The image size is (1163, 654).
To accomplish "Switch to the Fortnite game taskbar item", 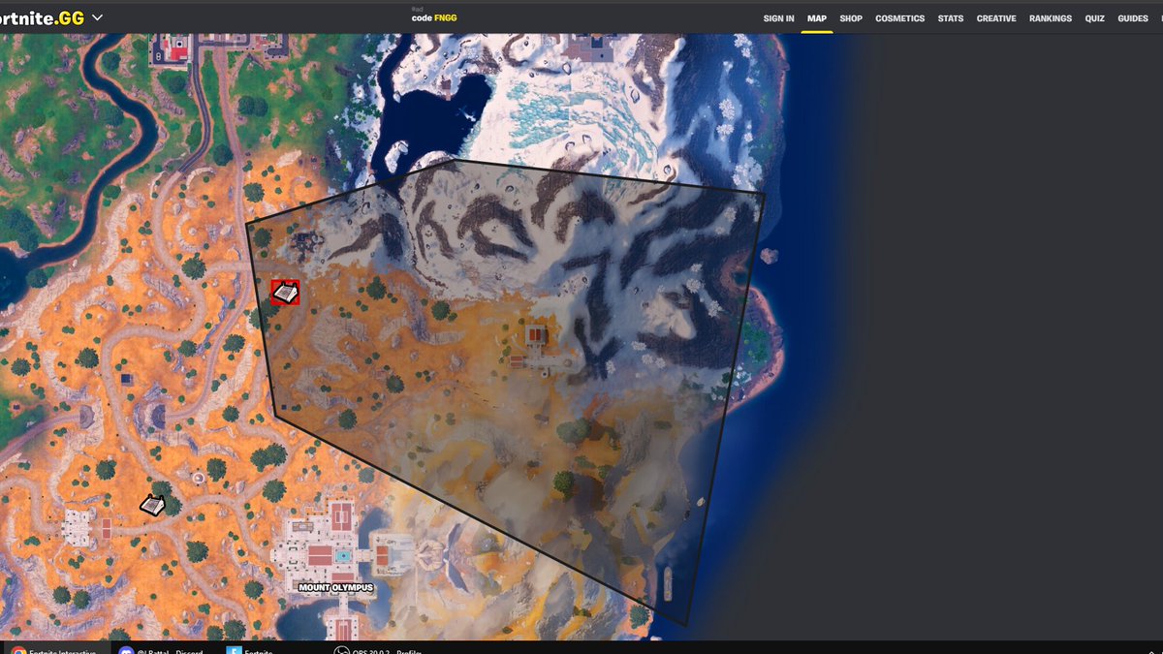I will pyautogui.click(x=250, y=649).
